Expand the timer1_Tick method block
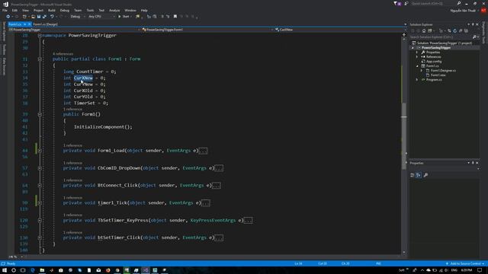488x274 pixels. click(40, 203)
